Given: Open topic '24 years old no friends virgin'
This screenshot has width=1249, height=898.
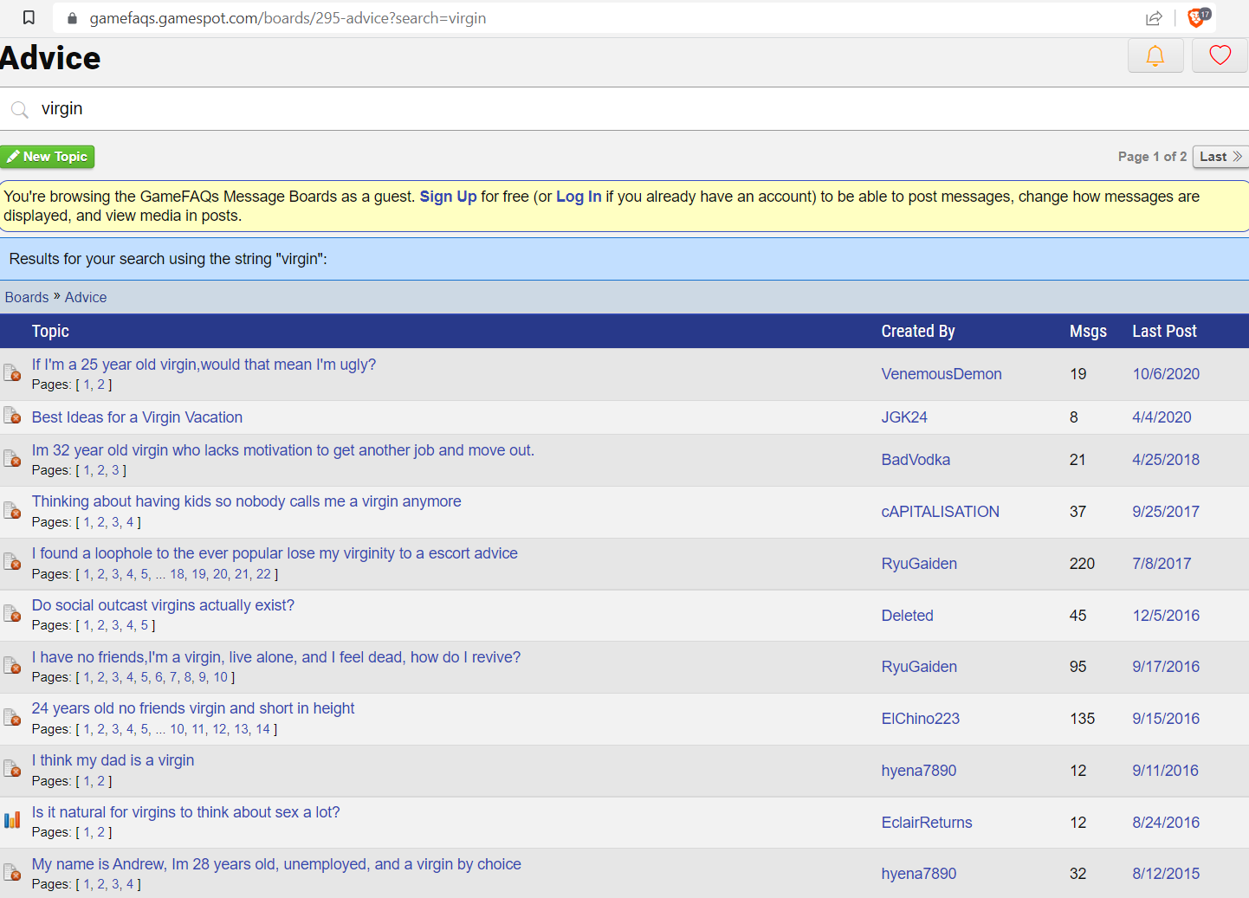Looking at the screenshot, I should [193, 708].
